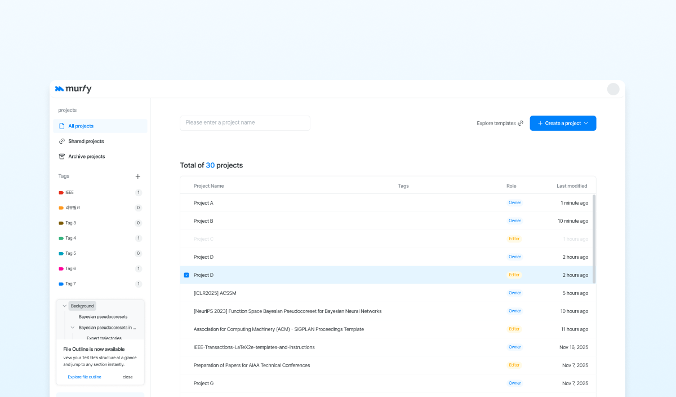Viewport: 676px width, 397px height.
Task: Open the user avatar menu
Action: coord(613,89)
